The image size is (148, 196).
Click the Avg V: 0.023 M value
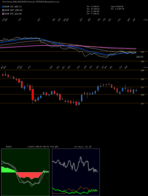tap(117, 7)
